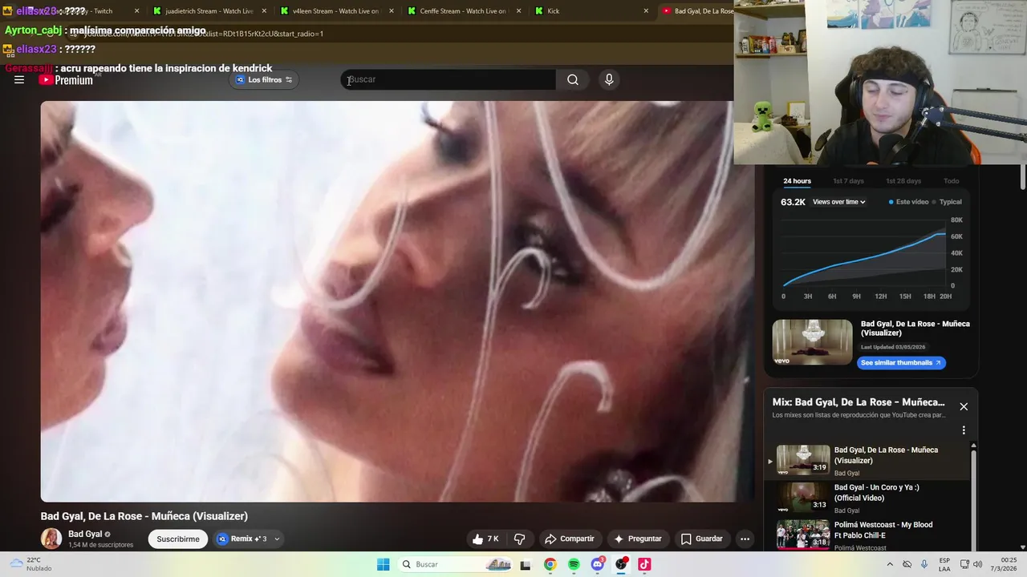Screen dimensions: 1027x577
Task: Click the taskbar Buscar search box
Action: pos(455,564)
